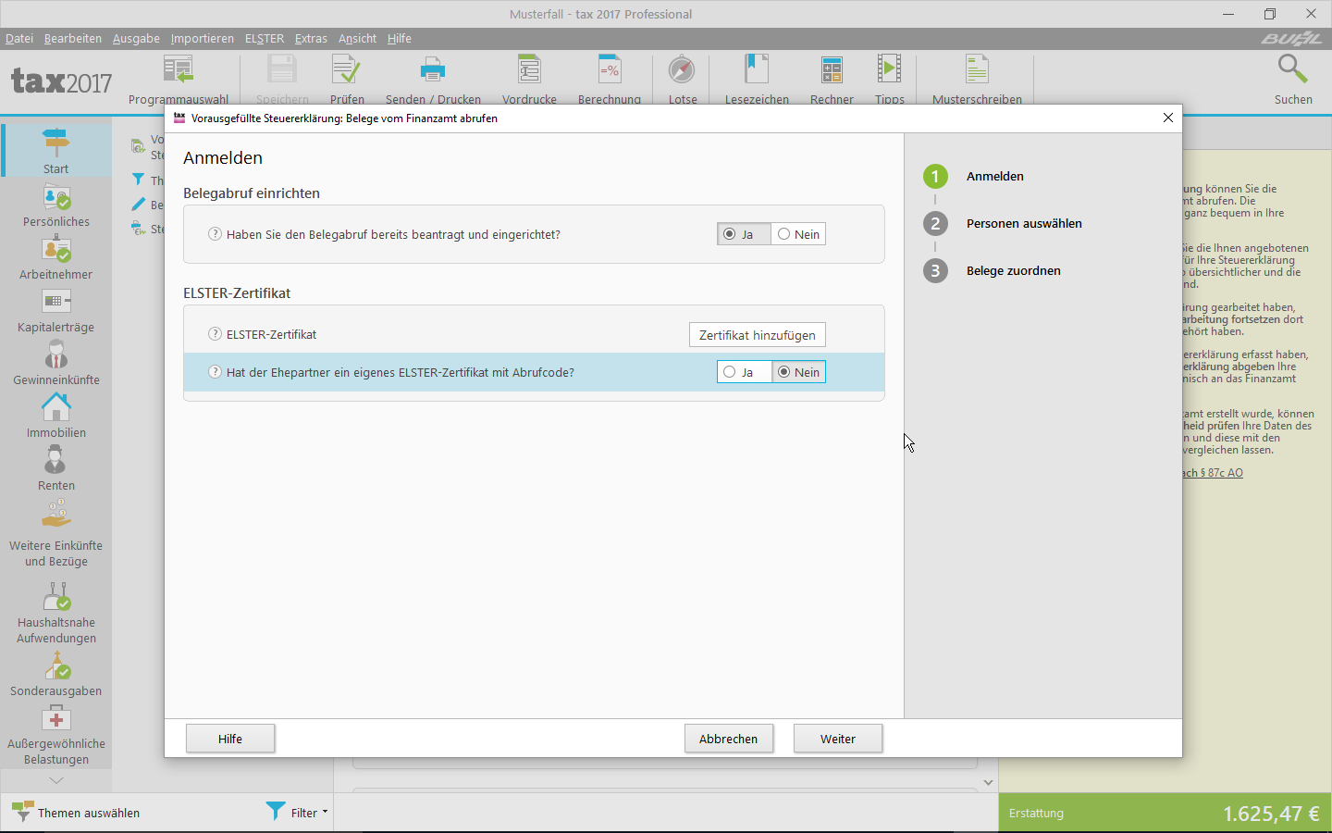This screenshot has width=1332, height=833.
Task: Select Nein for Belegabruf eingerichtet
Action: point(798,234)
